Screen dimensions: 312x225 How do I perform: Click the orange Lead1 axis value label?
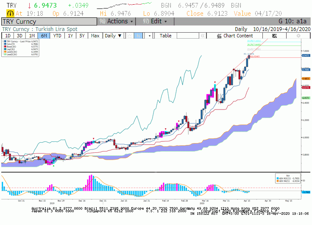[x=306, y=79]
